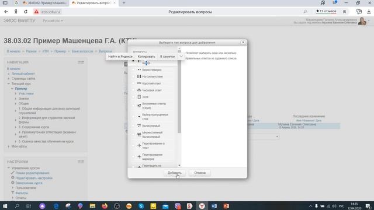Click the Navigation block dock/hide icons
The image size is (374, 210).
point(81,62)
